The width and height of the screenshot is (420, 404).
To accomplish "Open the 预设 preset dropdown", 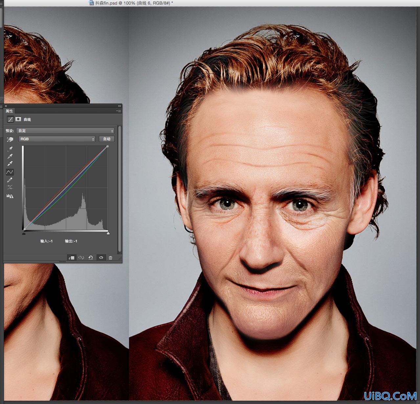I will (66, 131).
